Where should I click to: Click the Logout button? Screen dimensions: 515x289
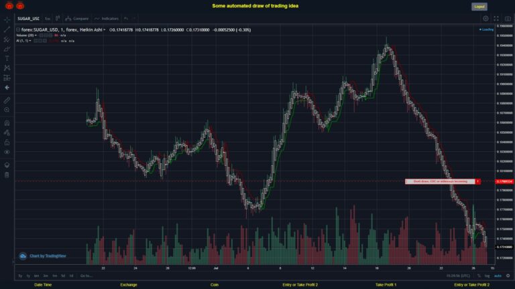point(479,7)
